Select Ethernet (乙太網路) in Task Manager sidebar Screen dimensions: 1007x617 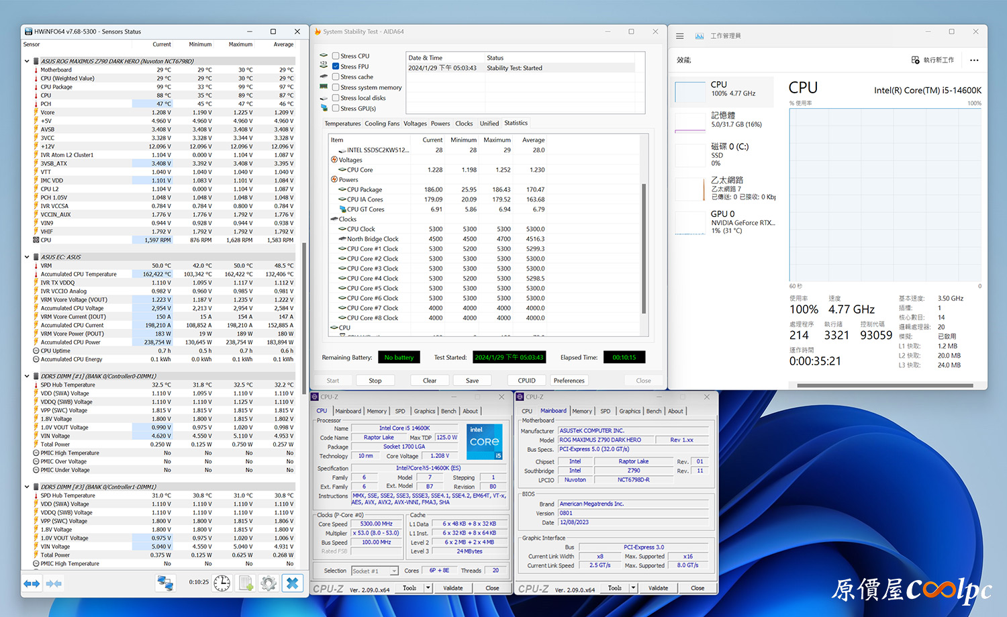(x=724, y=188)
